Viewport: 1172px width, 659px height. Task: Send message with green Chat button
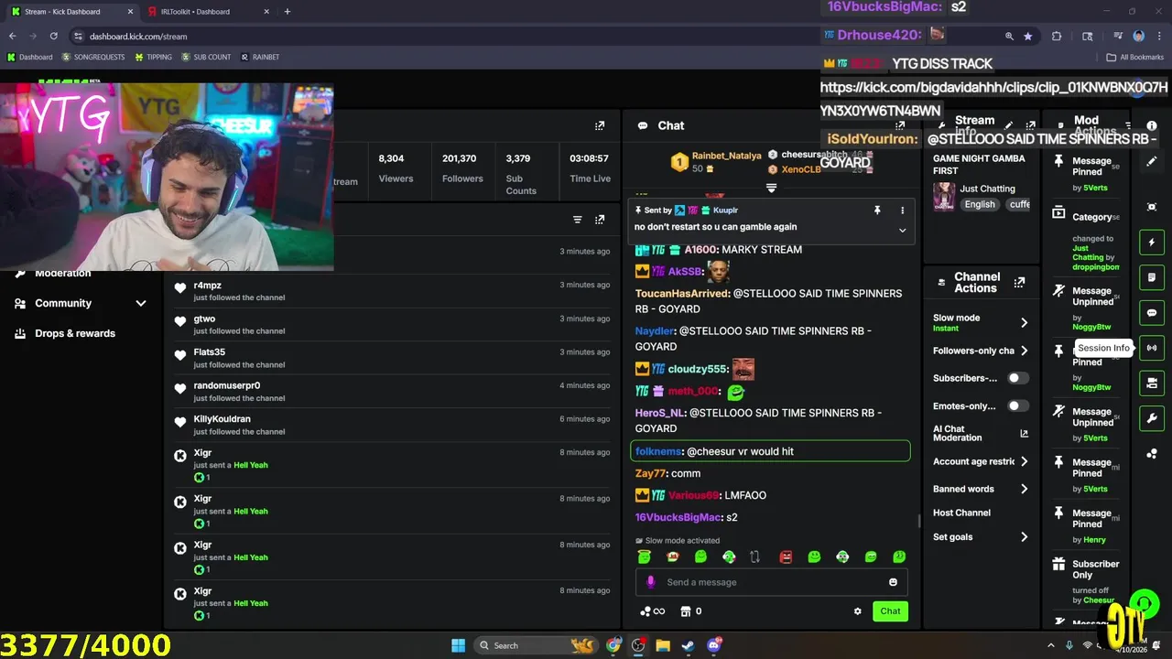[890, 611]
